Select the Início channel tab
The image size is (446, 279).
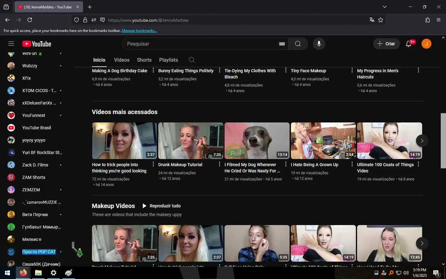pyautogui.click(x=99, y=60)
